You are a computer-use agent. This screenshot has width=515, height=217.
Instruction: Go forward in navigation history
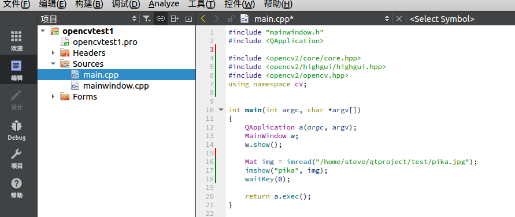coord(216,18)
